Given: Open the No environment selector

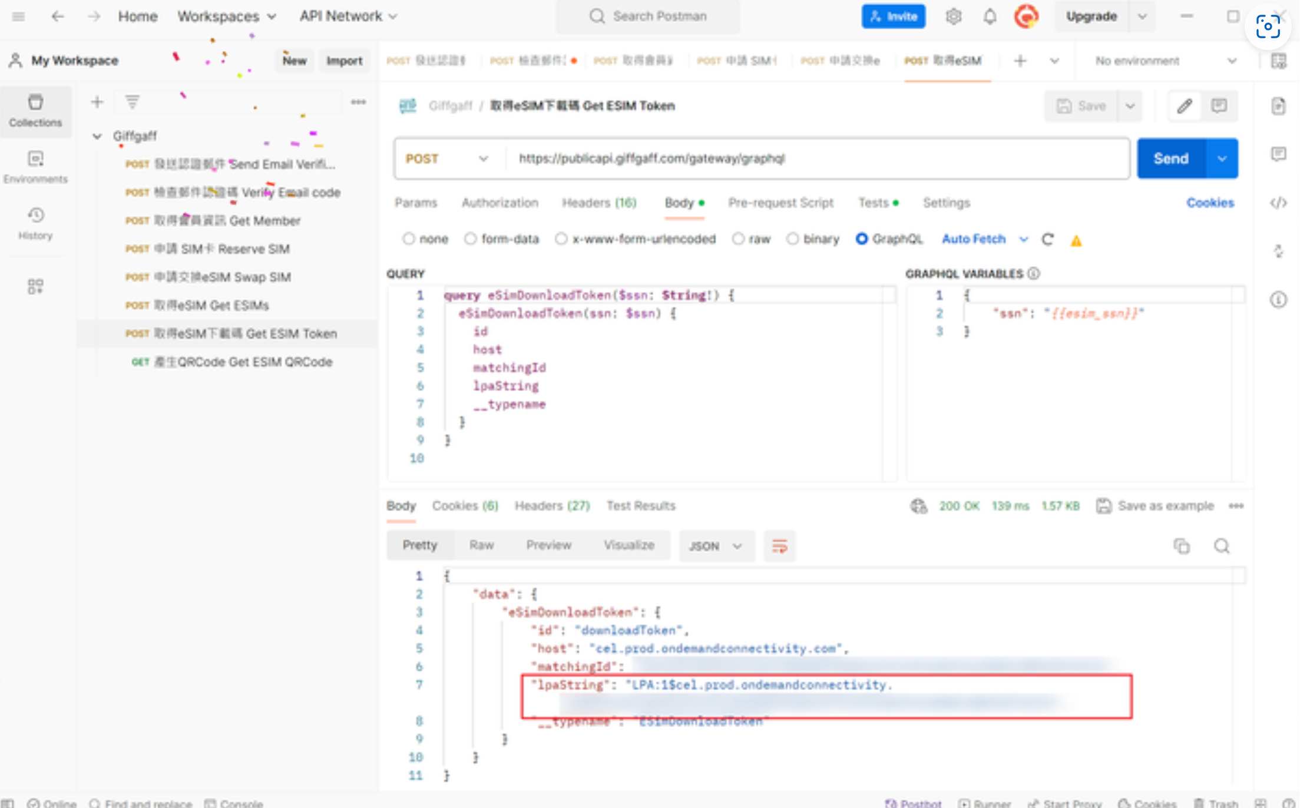Looking at the screenshot, I should pyautogui.click(x=1165, y=61).
